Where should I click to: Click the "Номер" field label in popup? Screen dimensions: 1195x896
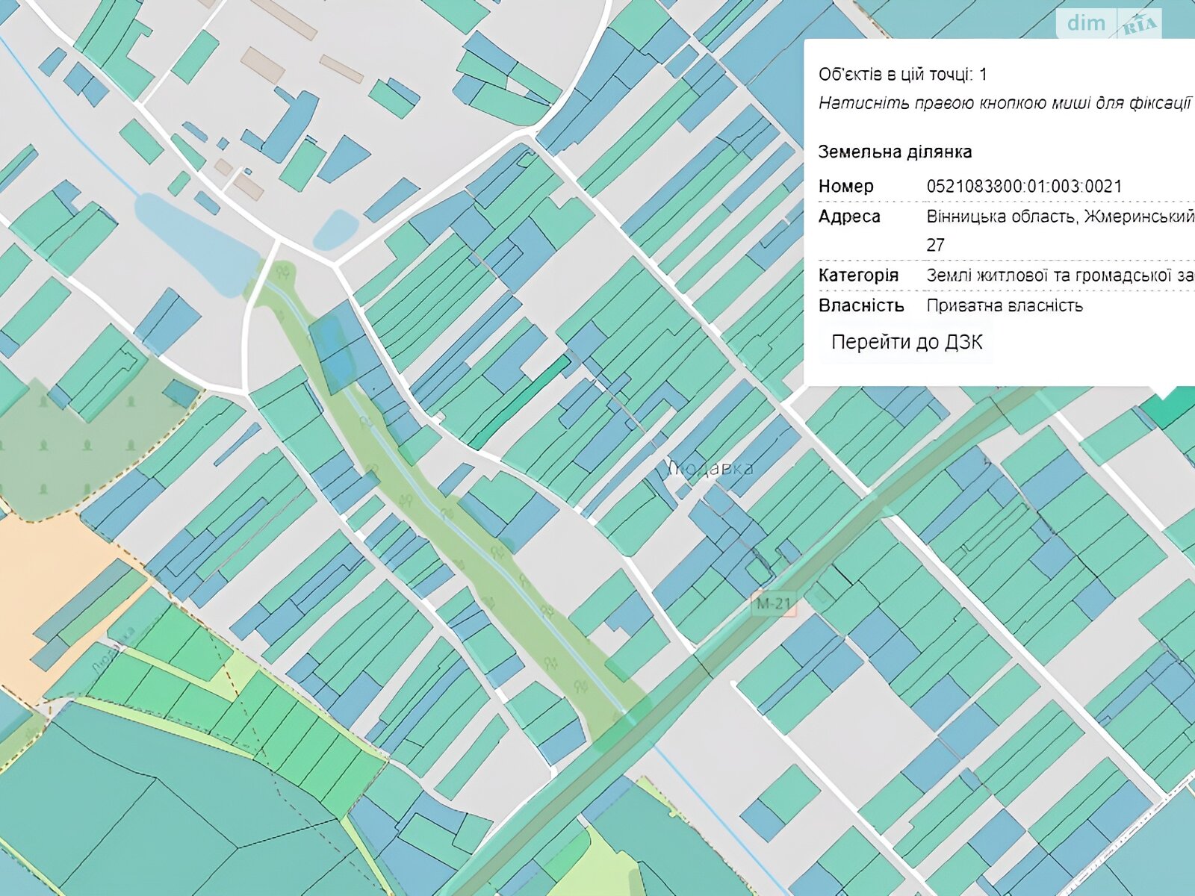845,187
